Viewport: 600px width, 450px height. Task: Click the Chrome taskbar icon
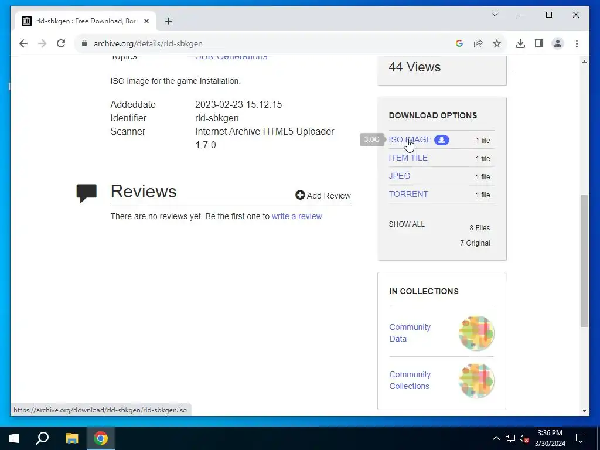point(101,438)
